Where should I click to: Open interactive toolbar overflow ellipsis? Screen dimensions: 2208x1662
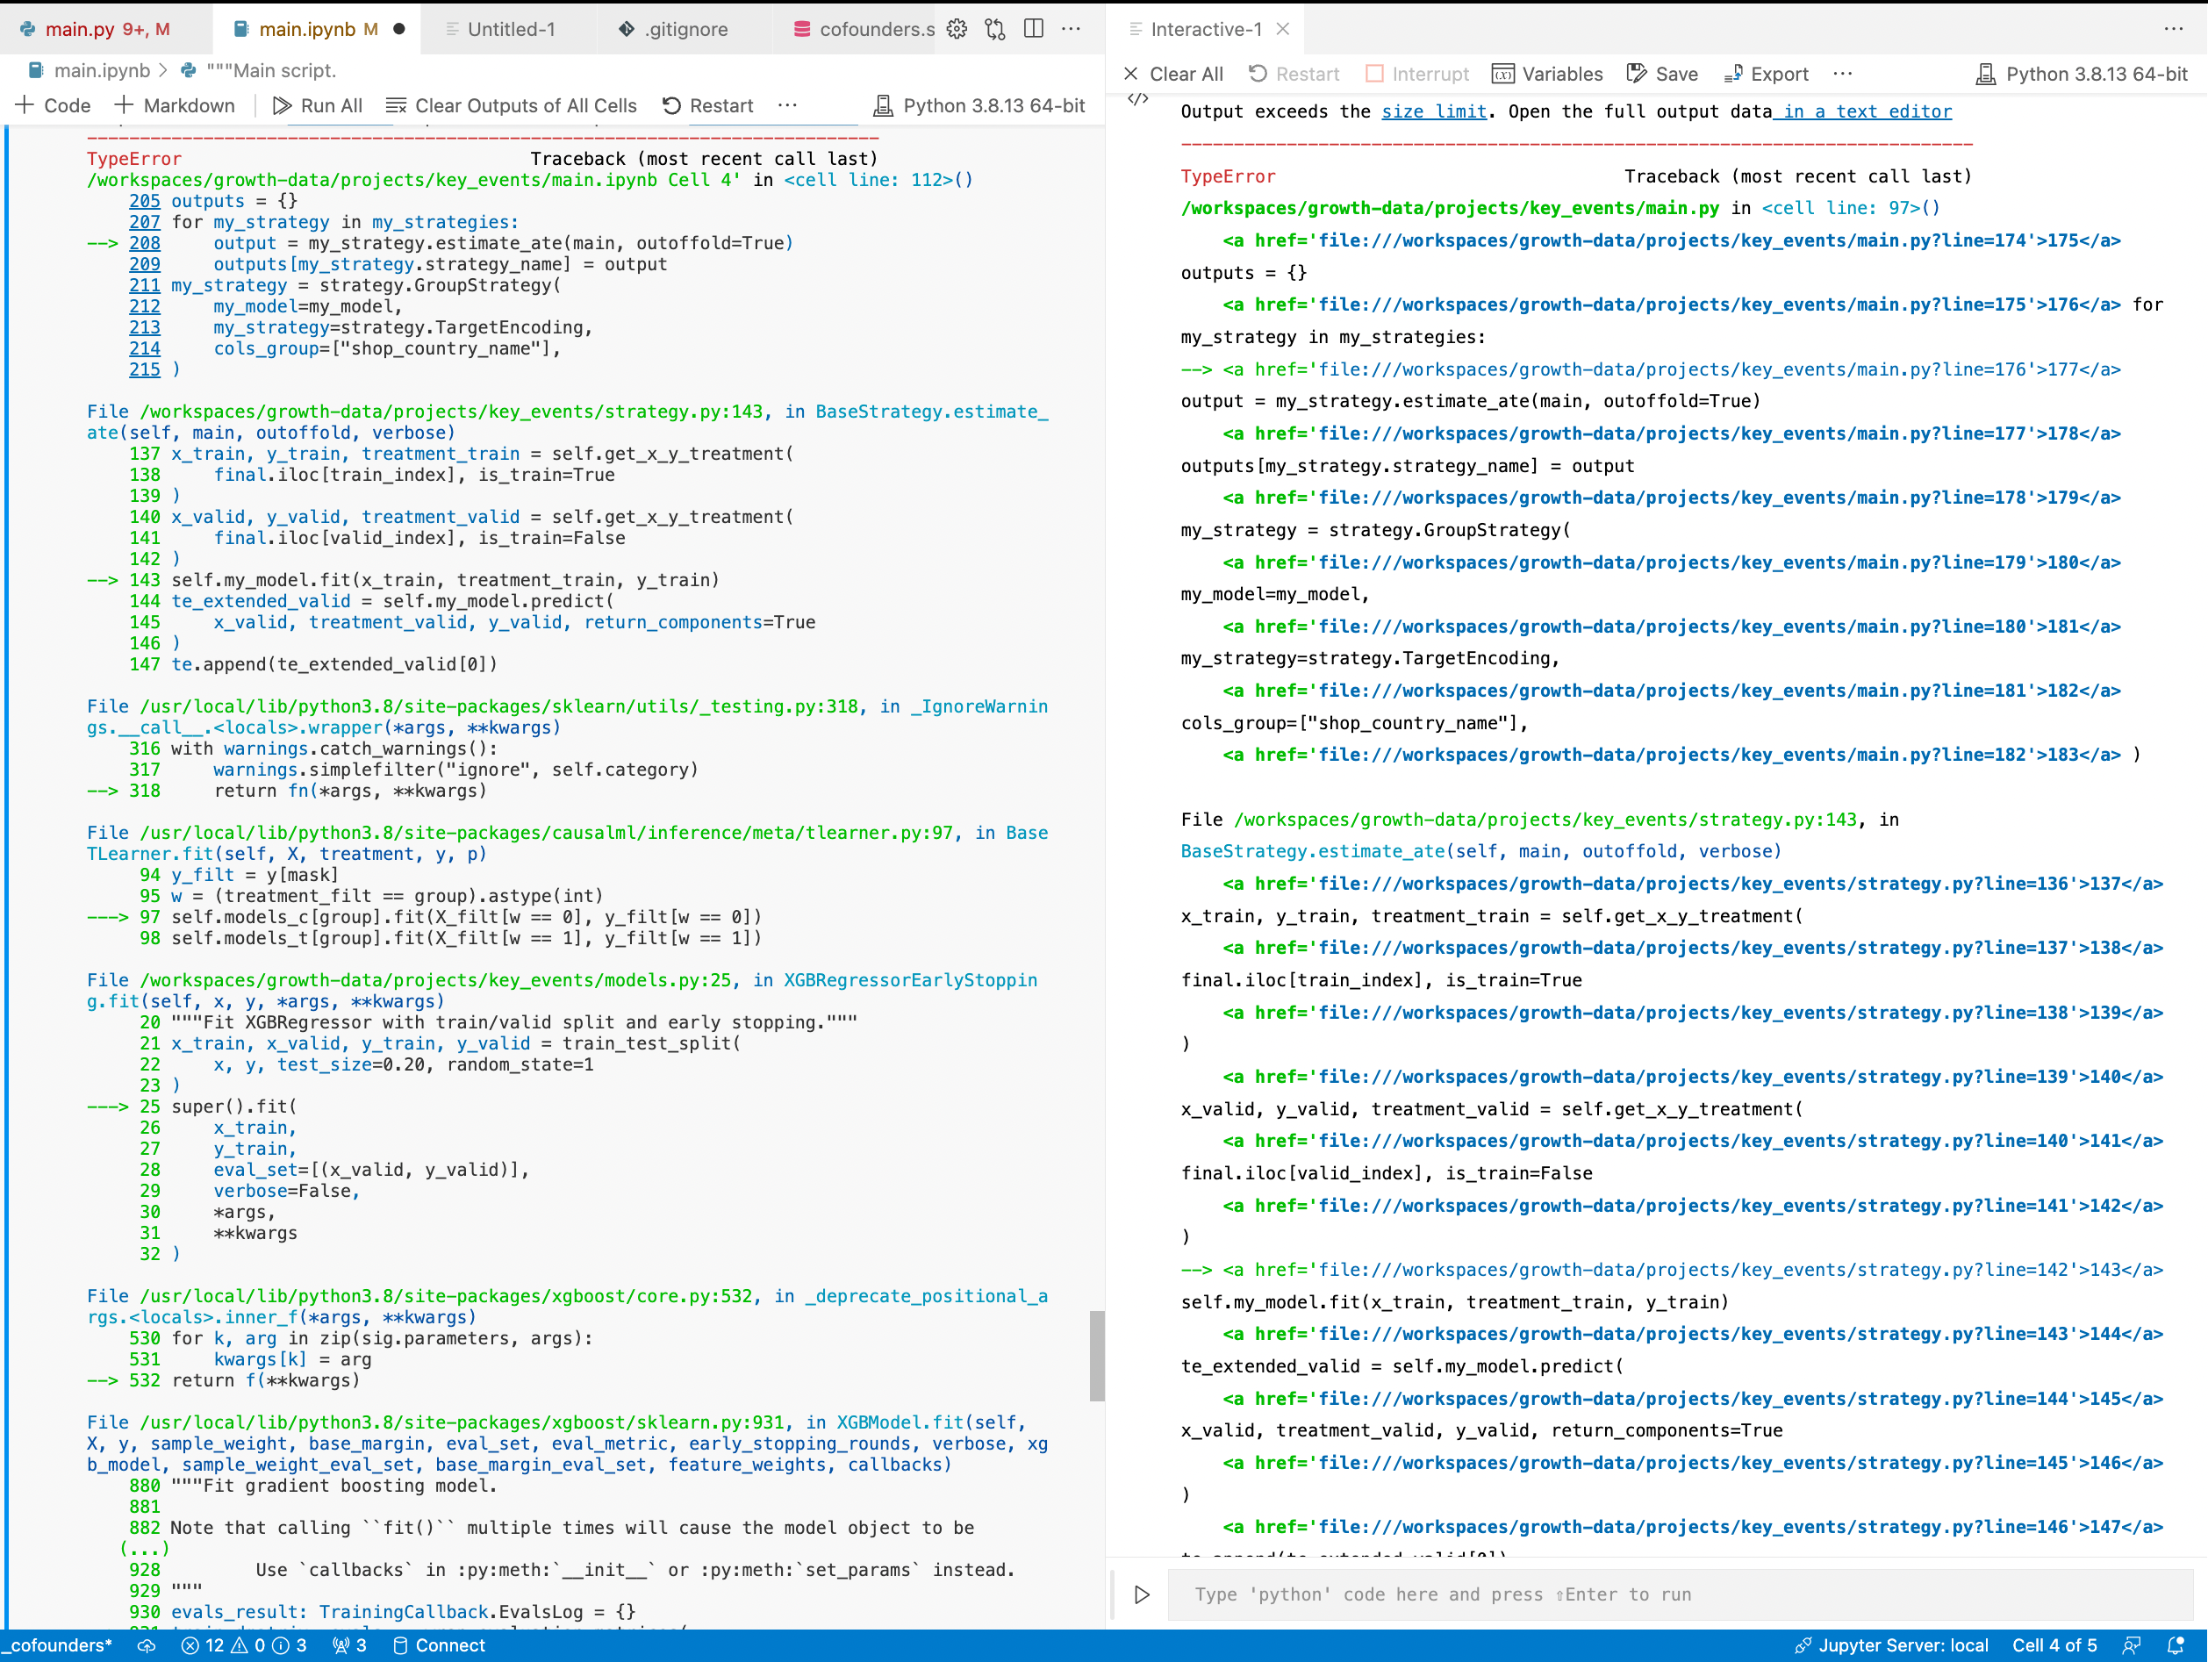pyautogui.click(x=1843, y=74)
